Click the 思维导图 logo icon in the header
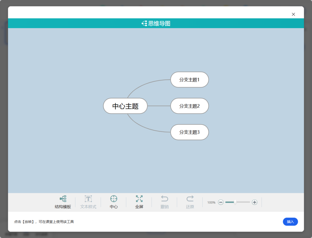This screenshot has width=312, height=238. pos(144,23)
